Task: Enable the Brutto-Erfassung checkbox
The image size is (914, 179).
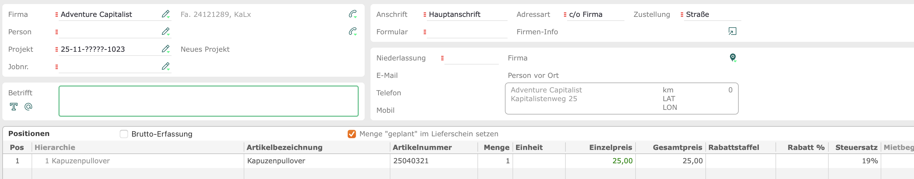Action: pyautogui.click(x=124, y=134)
